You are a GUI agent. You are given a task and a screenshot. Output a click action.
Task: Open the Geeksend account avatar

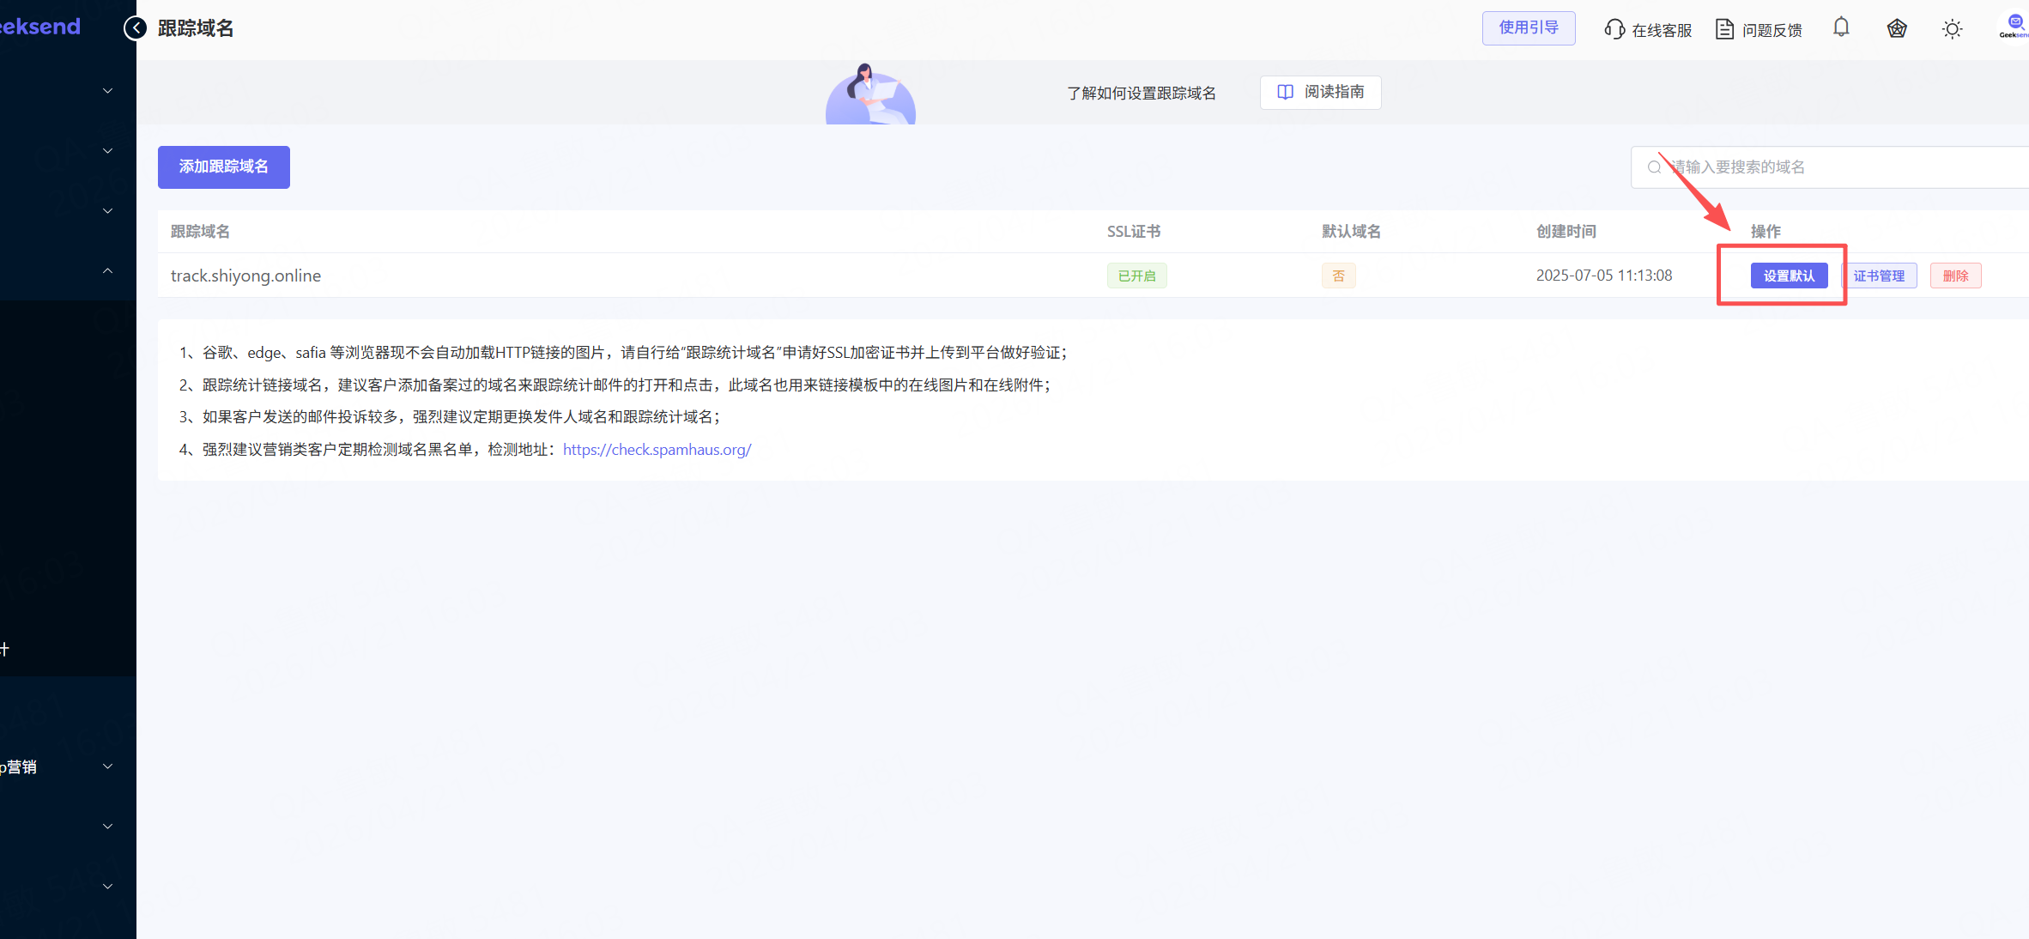[x=2014, y=26]
